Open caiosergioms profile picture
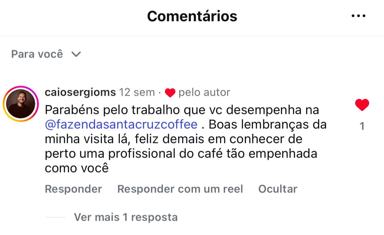 20,104
